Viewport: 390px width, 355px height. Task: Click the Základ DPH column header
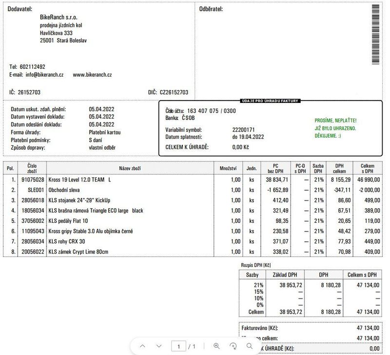(x=285, y=275)
